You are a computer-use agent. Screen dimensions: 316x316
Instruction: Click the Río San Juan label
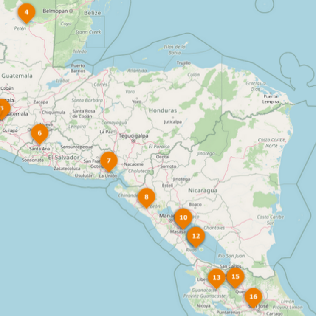coord(231,256)
